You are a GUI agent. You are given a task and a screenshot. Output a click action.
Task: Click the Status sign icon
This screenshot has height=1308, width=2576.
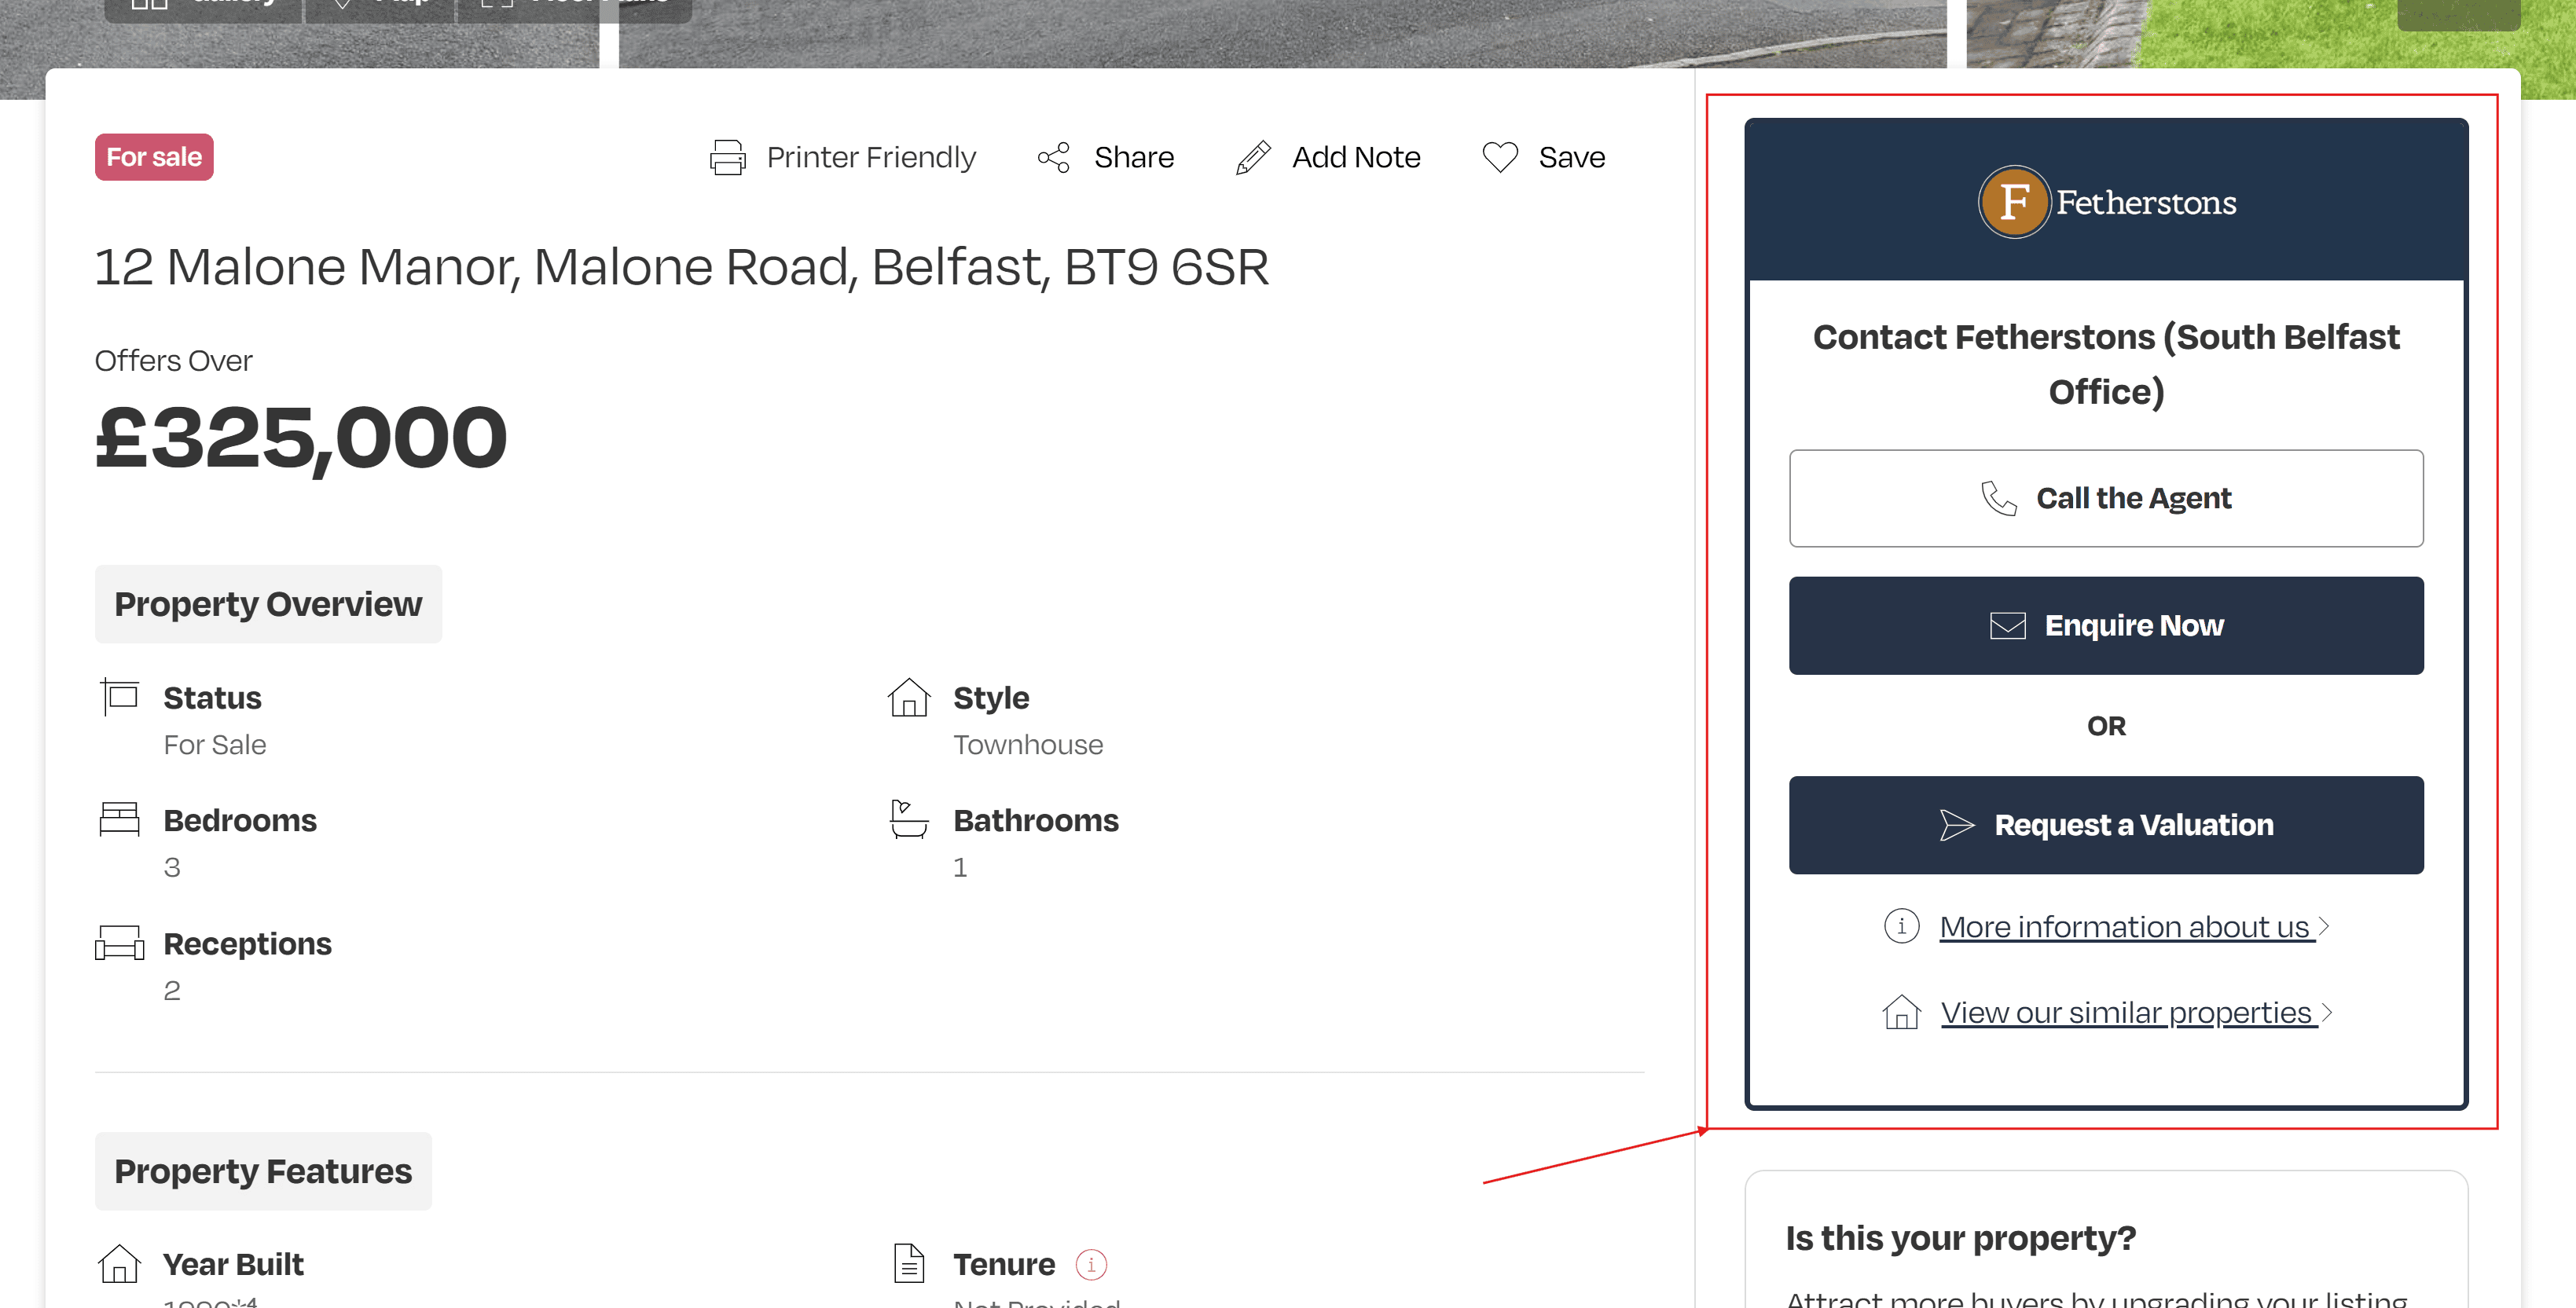(119, 696)
